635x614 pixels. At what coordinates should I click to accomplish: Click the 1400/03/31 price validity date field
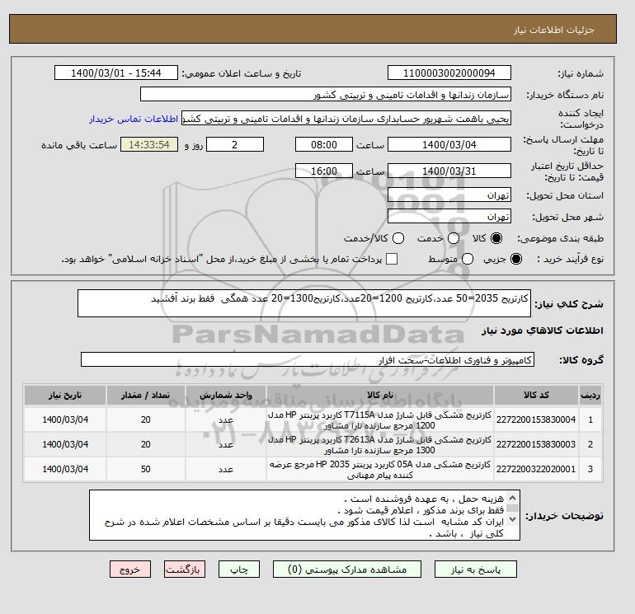point(449,171)
